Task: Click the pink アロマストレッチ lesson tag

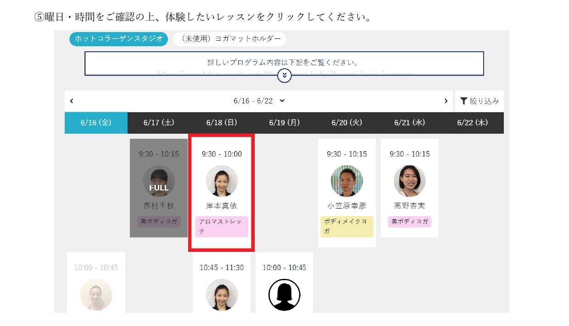Action: click(222, 227)
